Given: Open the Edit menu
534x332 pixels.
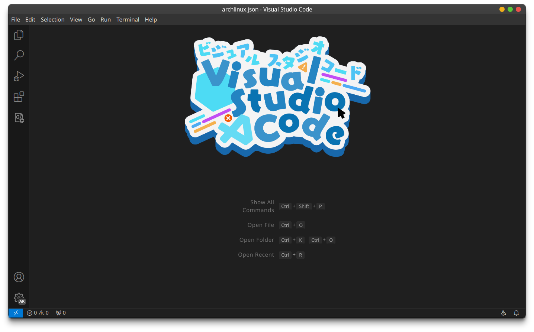Looking at the screenshot, I should 30,20.
